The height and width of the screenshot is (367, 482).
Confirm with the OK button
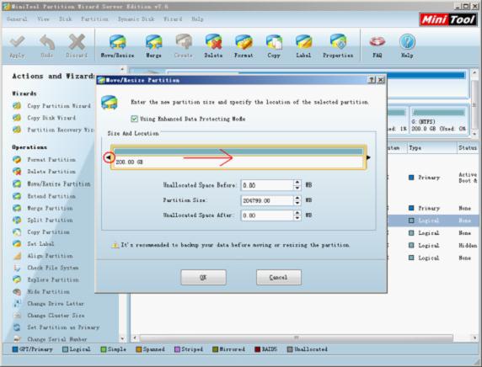tap(203, 277)
